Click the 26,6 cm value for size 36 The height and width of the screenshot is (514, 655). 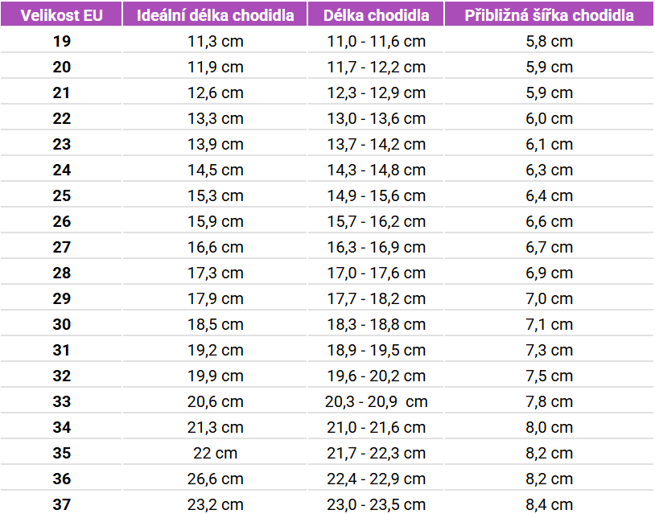215,479
